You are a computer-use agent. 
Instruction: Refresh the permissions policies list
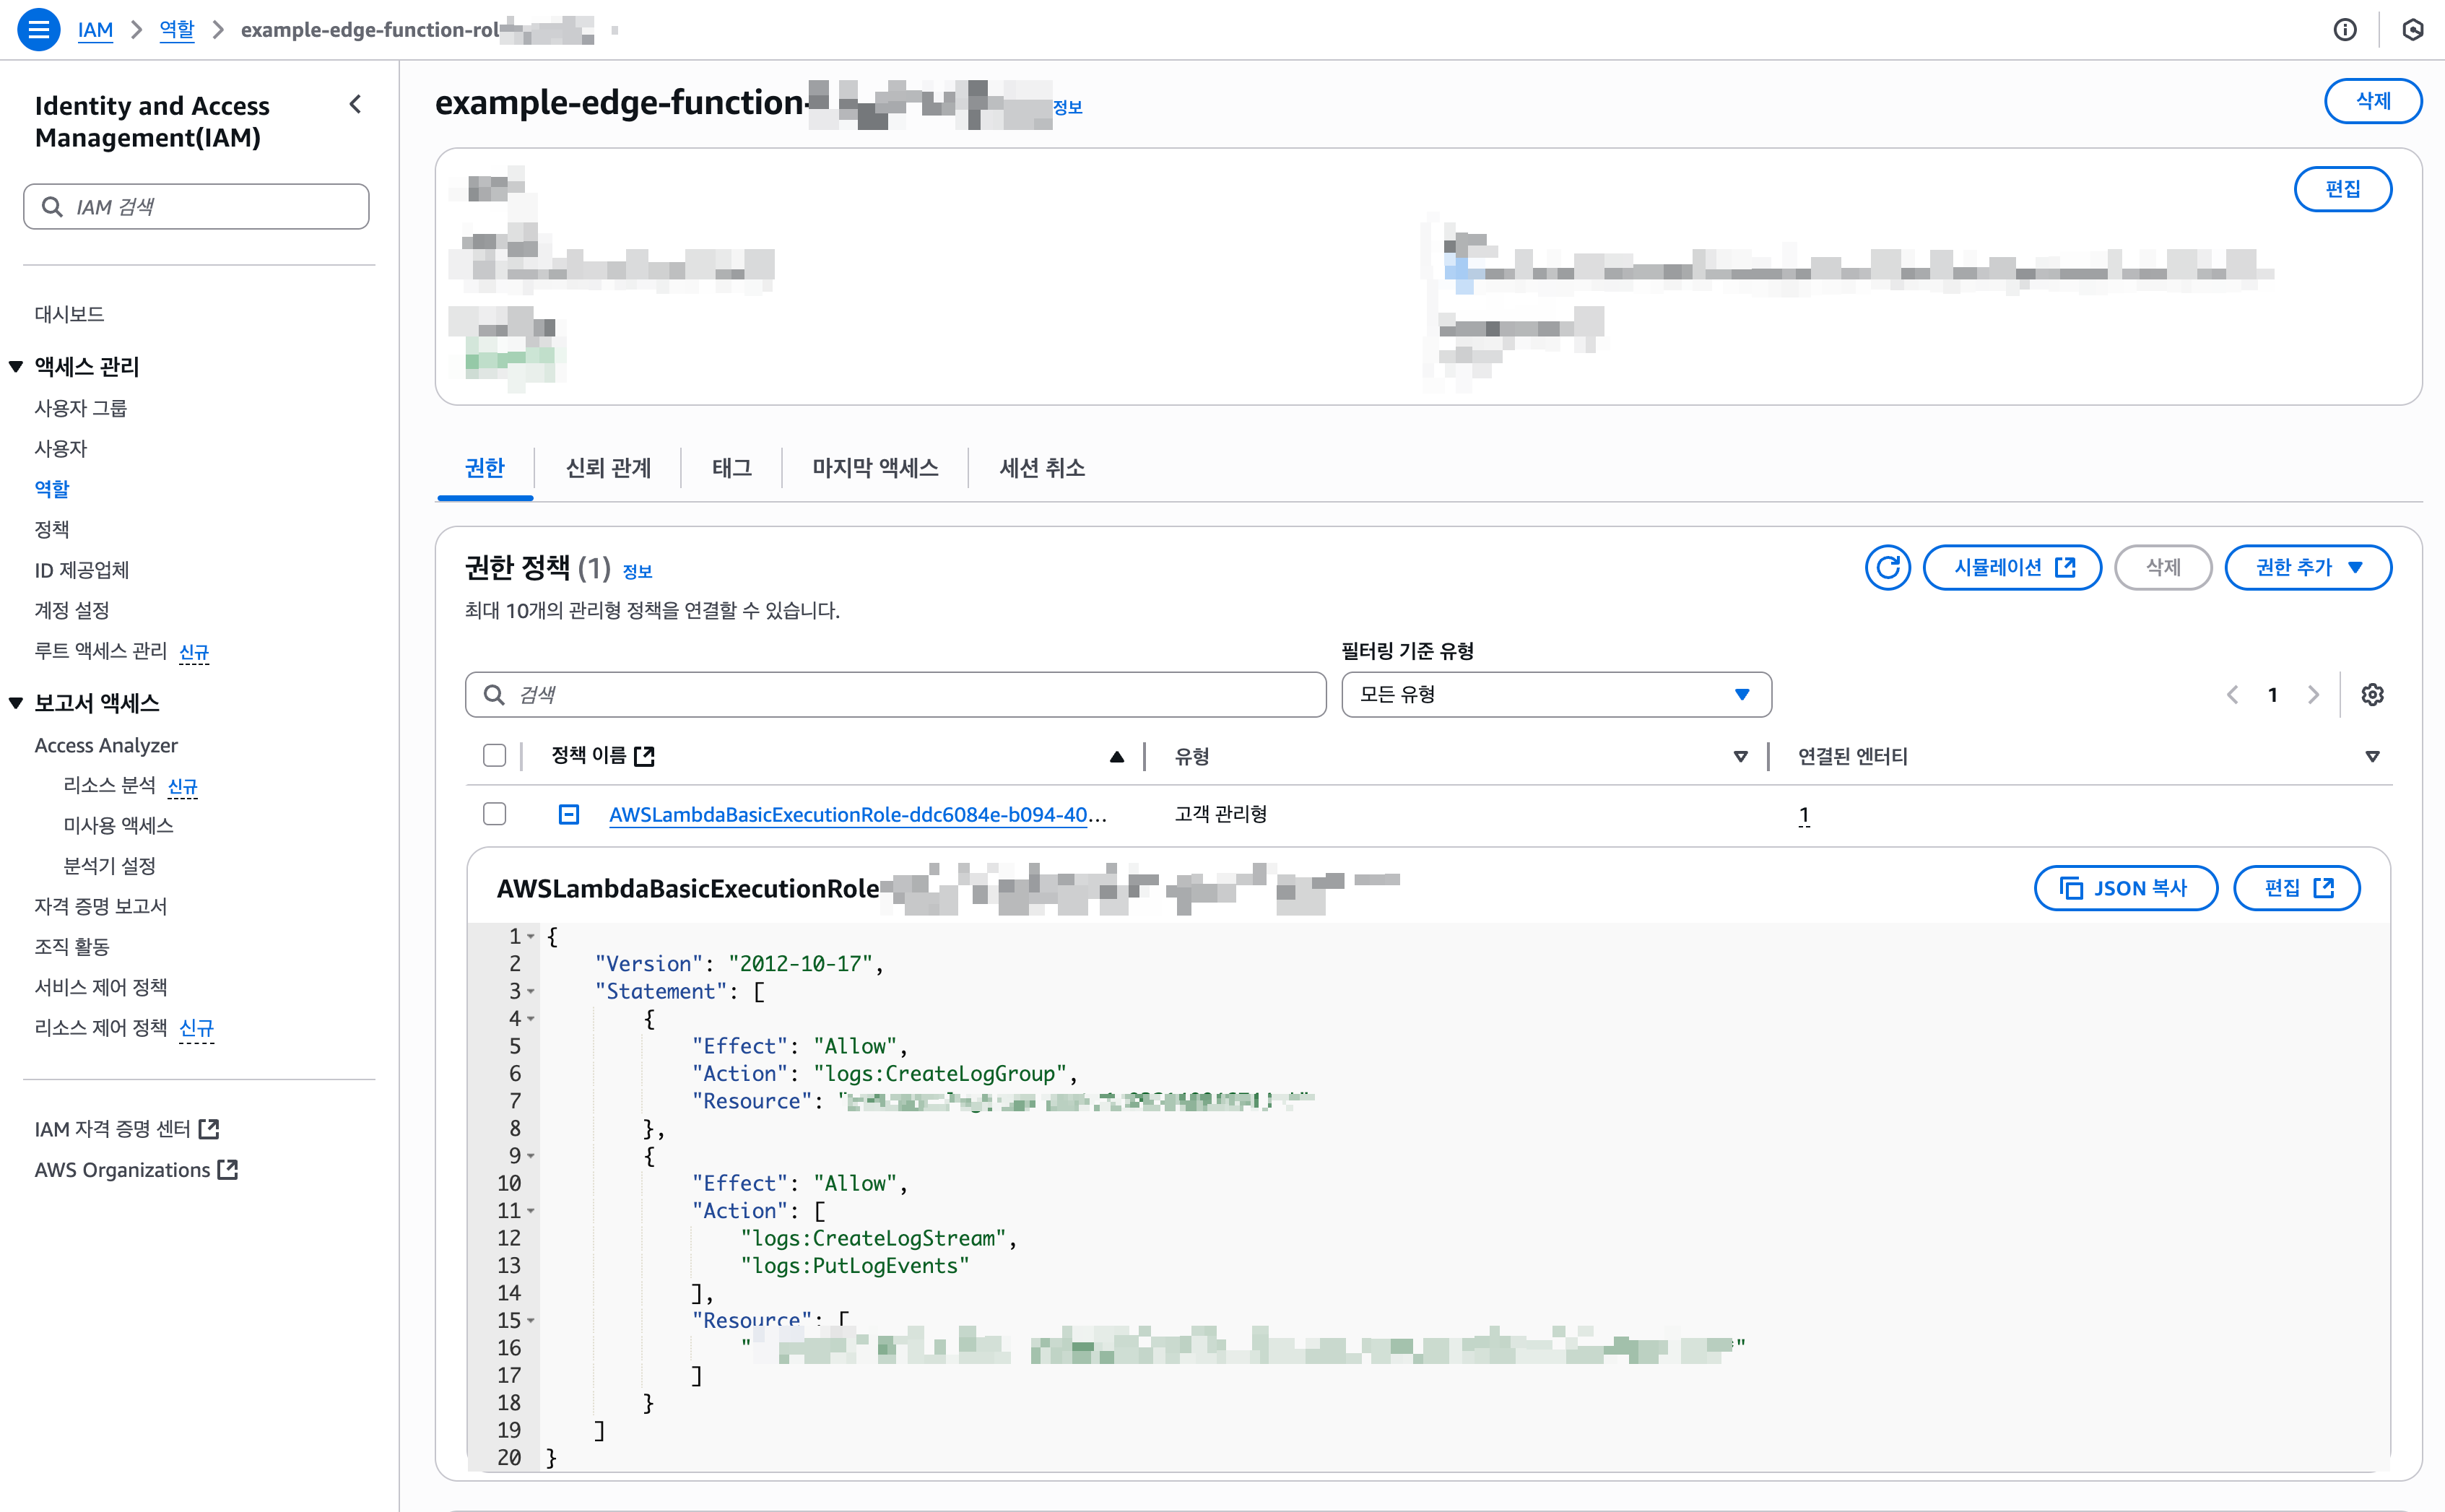1887,568
